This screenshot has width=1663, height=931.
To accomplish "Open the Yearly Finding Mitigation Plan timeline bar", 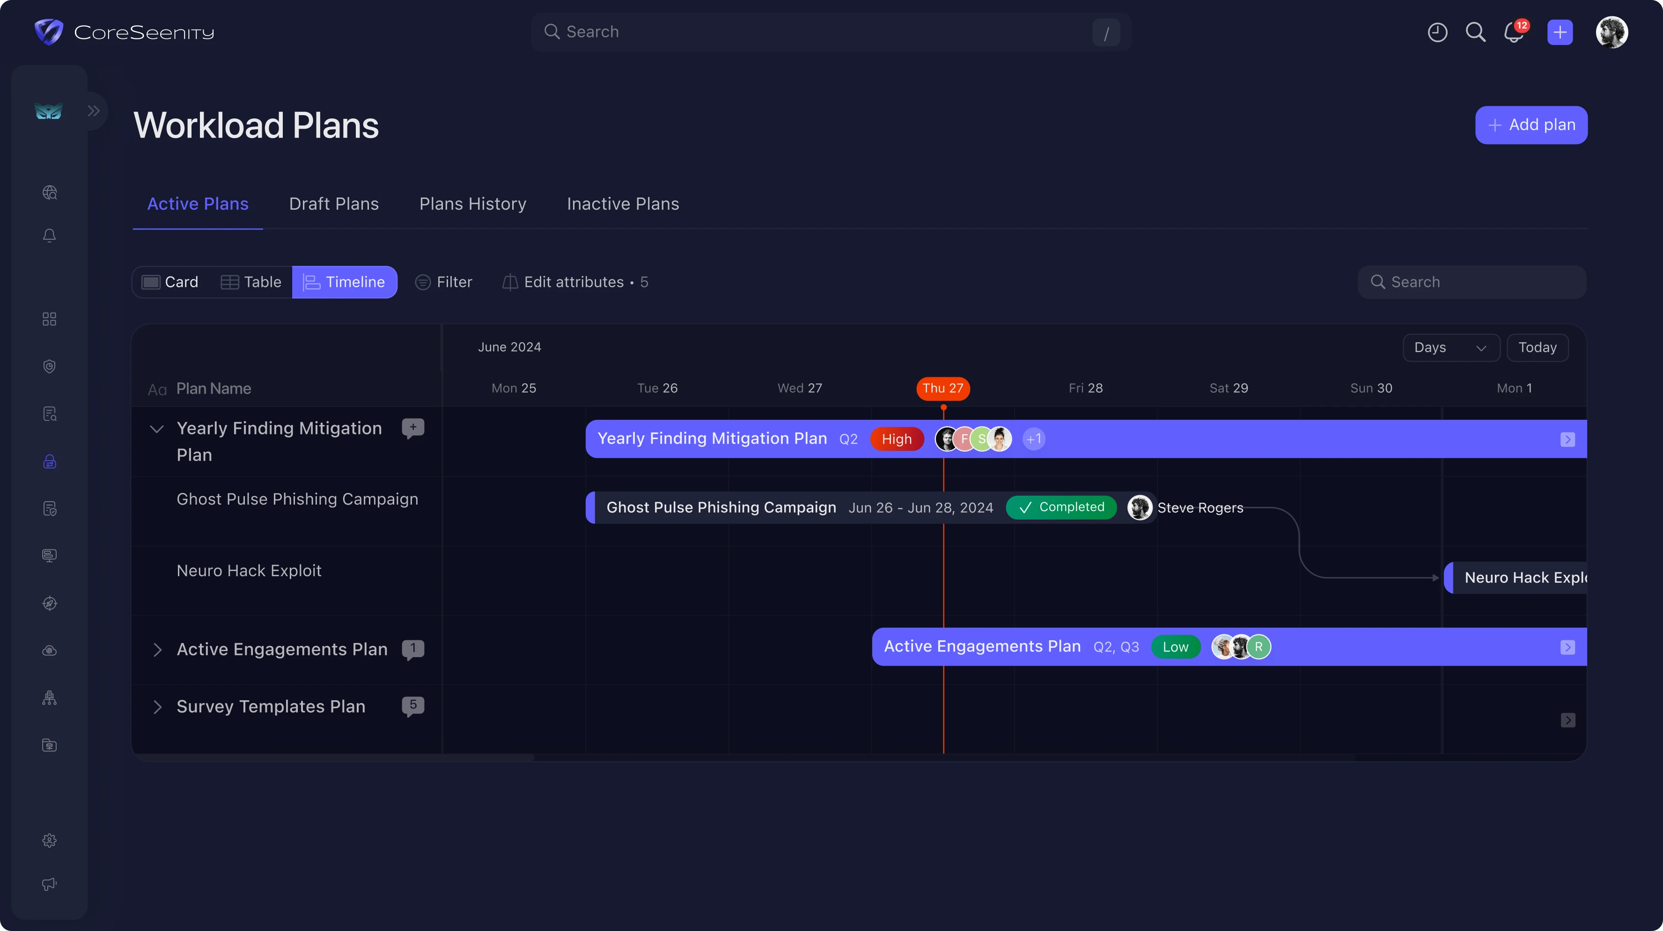I will click(x=1086, y=439).
